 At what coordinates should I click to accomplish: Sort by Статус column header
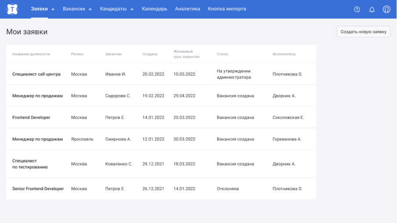point(223,54)
